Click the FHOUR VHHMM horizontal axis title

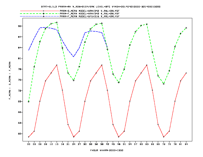pos(107,150)
